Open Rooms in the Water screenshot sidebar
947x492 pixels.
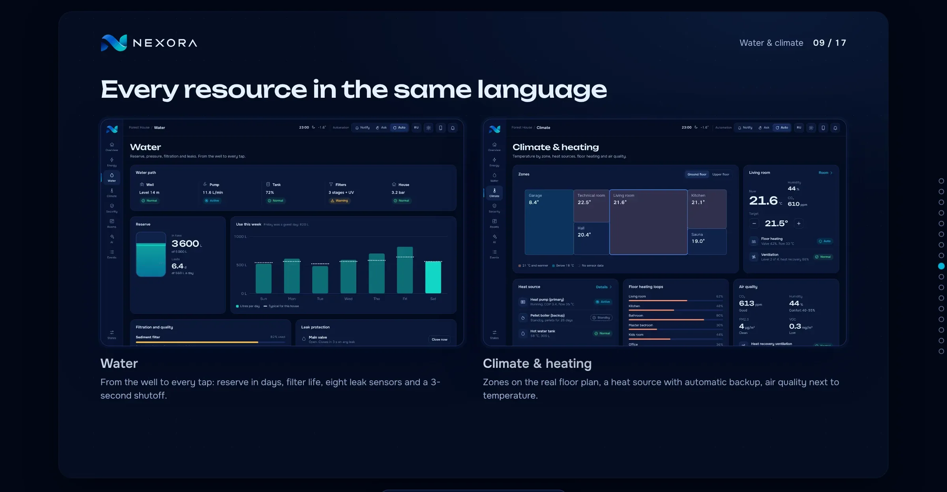(112, 224)
